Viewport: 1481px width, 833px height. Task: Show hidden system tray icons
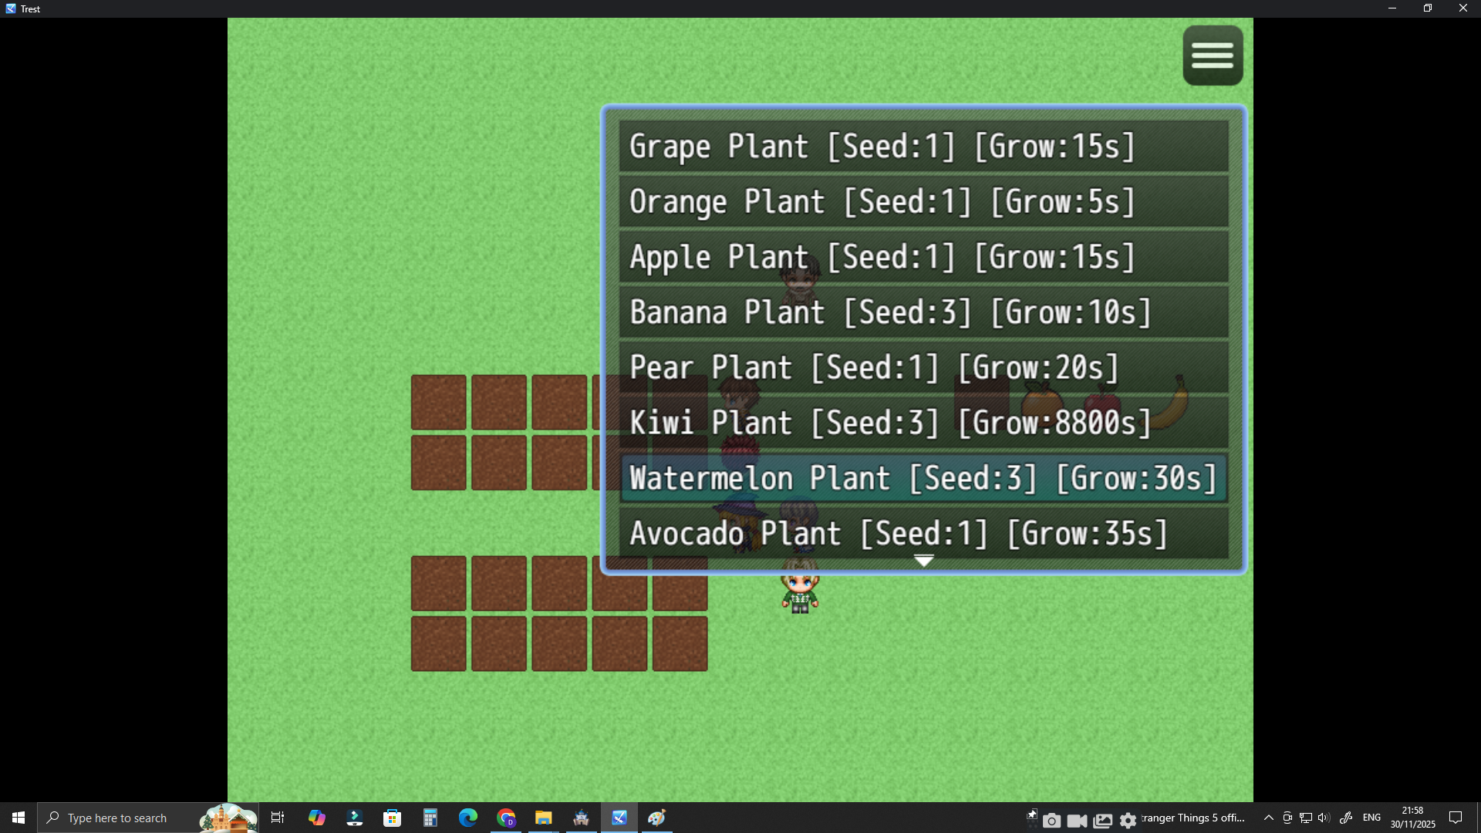[x=1268, y=818]
